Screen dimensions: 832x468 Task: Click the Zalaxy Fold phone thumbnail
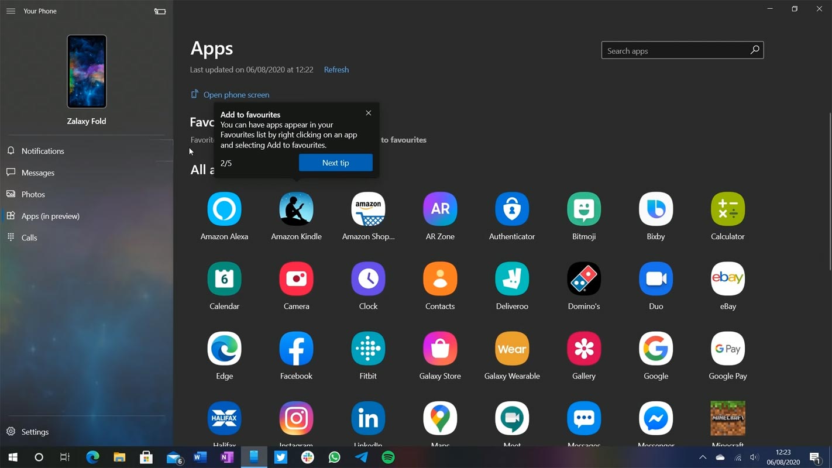[87, 71]
